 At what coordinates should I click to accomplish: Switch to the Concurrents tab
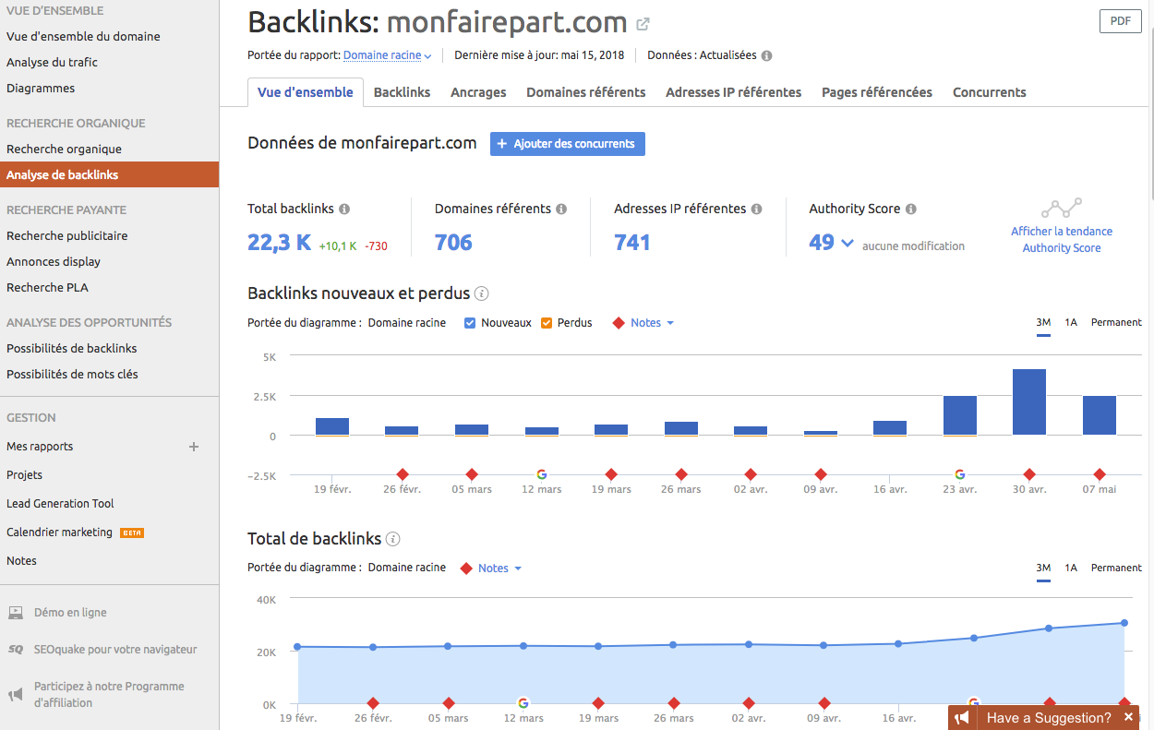click(x=990, y=92)
